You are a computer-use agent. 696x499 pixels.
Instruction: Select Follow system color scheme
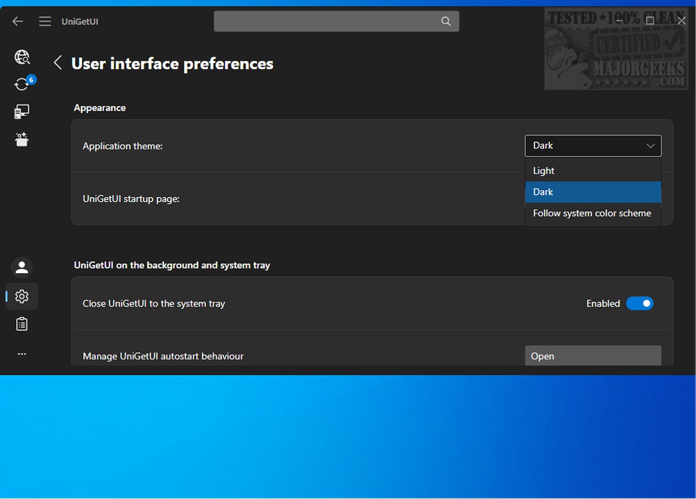tap(593, 213)
